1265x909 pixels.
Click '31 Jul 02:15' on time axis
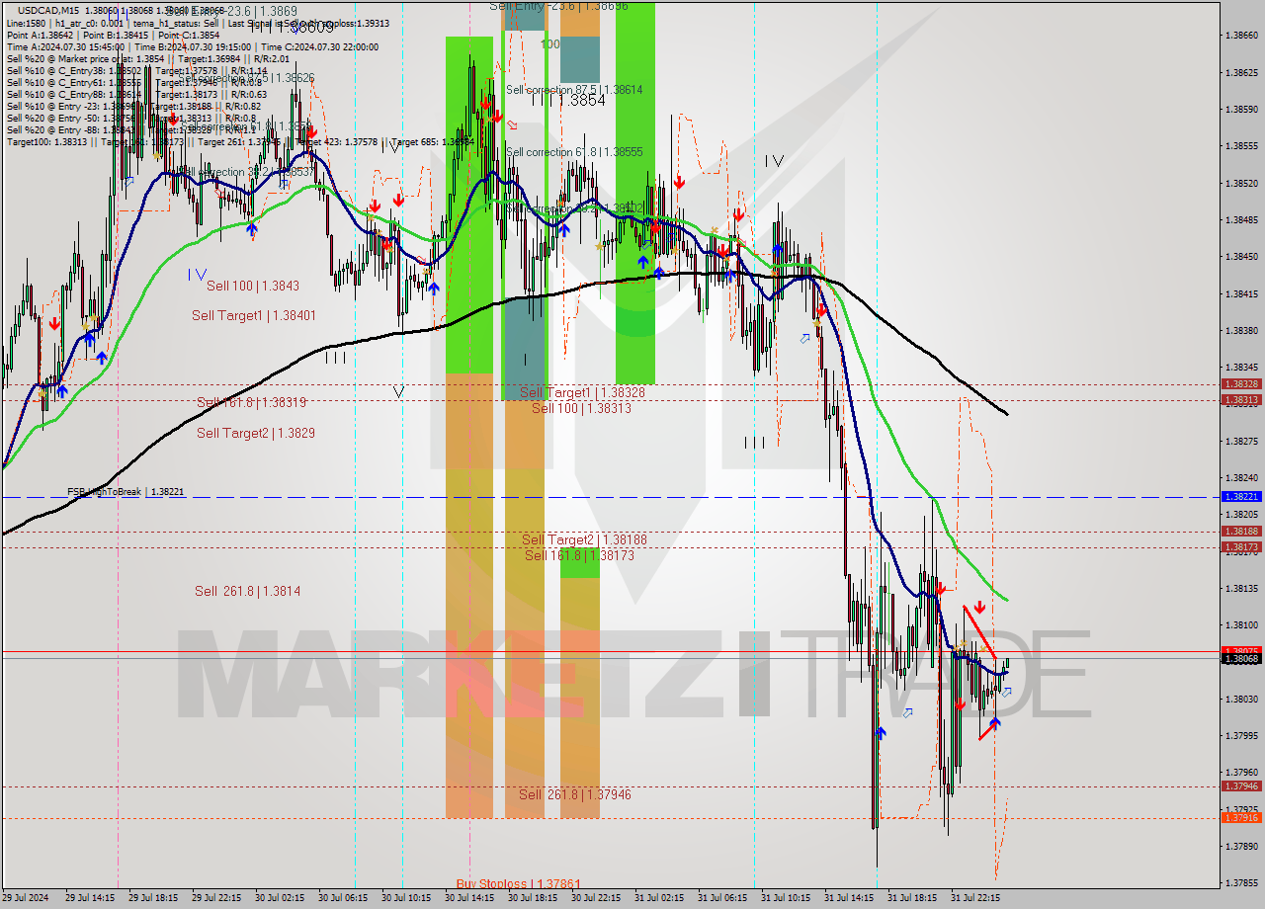coord(659,899)
